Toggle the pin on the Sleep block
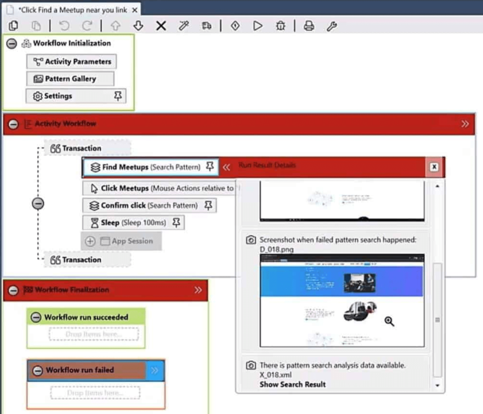The height and width of the screenshot is (414, 483). [177, 223]
